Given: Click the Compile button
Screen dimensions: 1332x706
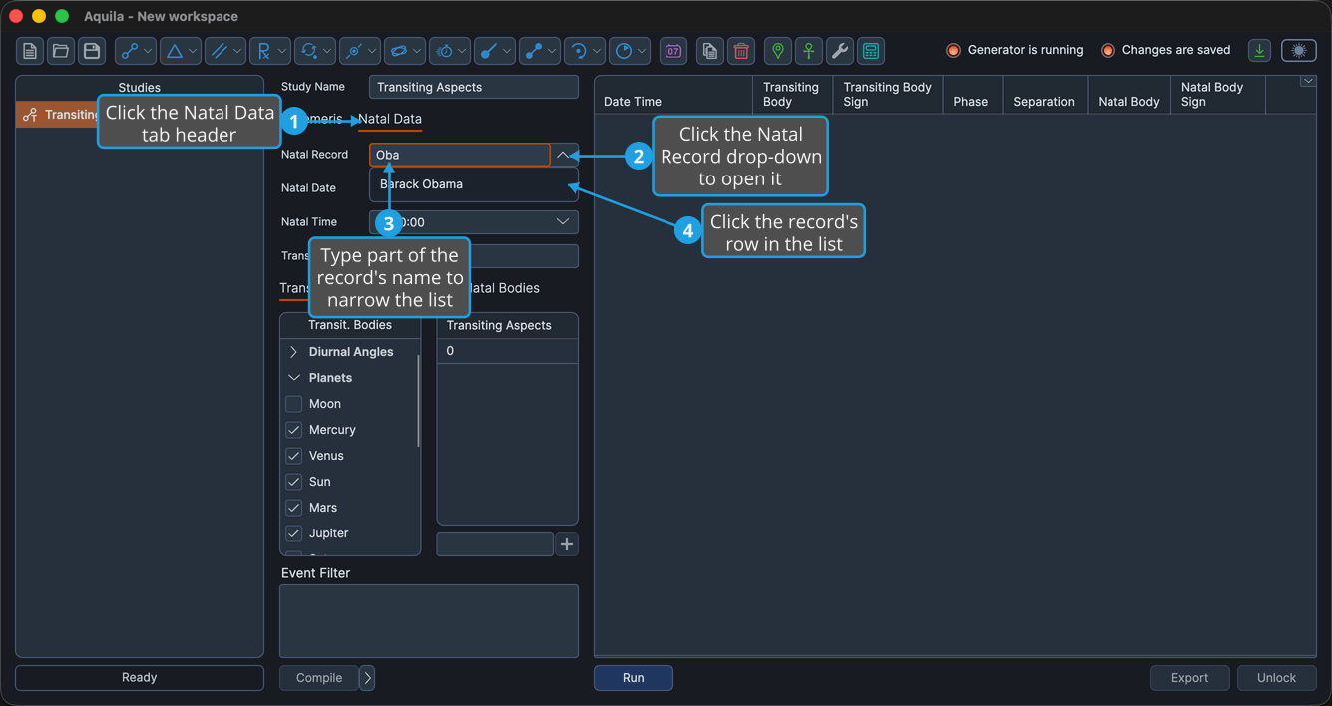Looking at the screenshot, I should click(319, 678).
